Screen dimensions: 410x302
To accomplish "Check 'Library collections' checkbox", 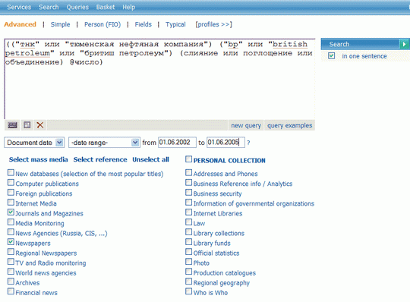I will coord(188,232).
